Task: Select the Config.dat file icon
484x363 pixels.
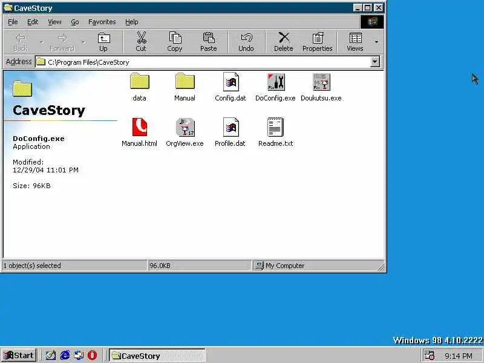Action: [x=231, y=82]
